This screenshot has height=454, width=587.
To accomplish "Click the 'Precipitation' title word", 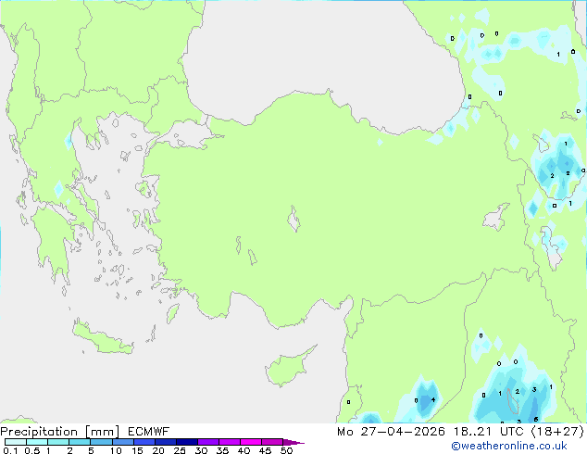I will (x=39, y=432).
